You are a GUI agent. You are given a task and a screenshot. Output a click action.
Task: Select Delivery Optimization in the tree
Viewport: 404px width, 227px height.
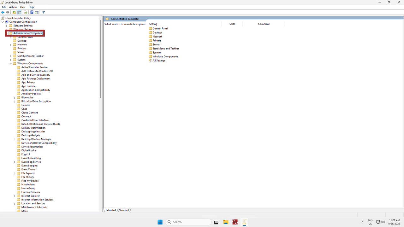[33, 128]
